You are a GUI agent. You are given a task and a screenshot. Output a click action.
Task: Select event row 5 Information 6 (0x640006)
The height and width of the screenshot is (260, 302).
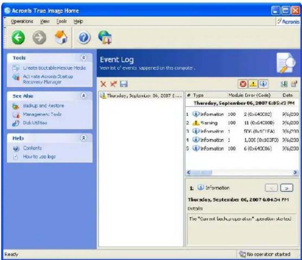tap(242, 148)
